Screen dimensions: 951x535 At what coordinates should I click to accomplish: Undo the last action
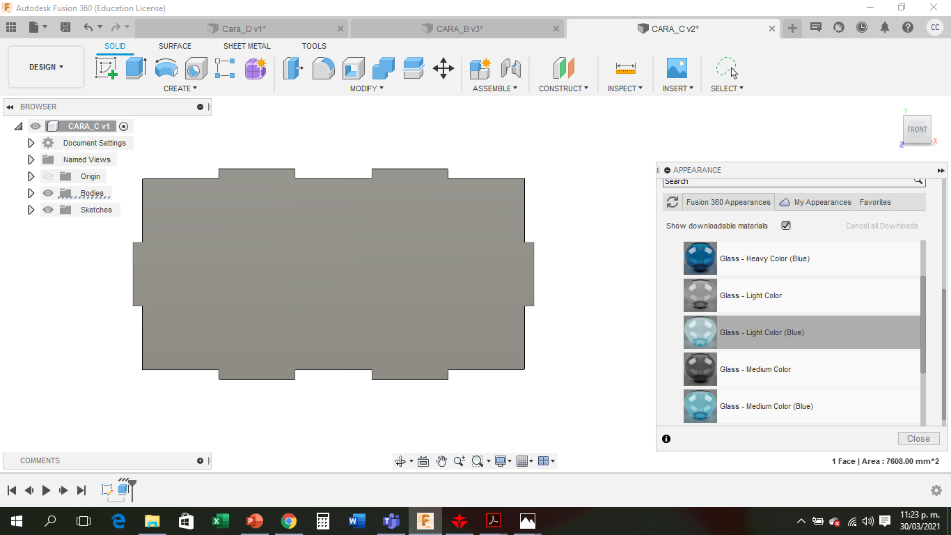point(88,27)
